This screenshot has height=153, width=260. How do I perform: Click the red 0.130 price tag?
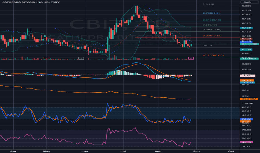coord(246,39)
